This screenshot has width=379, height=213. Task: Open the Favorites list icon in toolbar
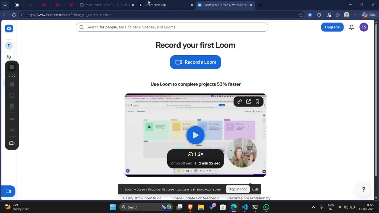338,15
